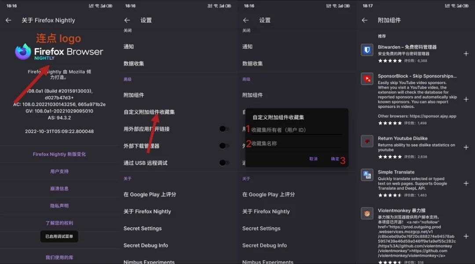Tap the 'AS: 94.3.2' version line
Image resolution: width=475 pixels, height=264 pixels.
point(59,118)
